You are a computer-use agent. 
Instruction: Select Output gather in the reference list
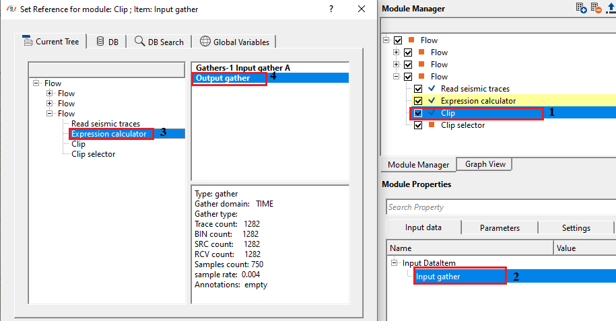223,78
